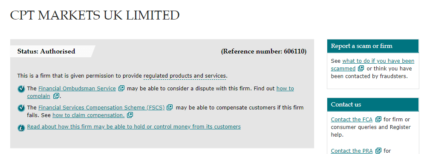Click the checkmark icon beside Ombudsman statement
This screenshot has width=427, height=154.
point(21,89)
